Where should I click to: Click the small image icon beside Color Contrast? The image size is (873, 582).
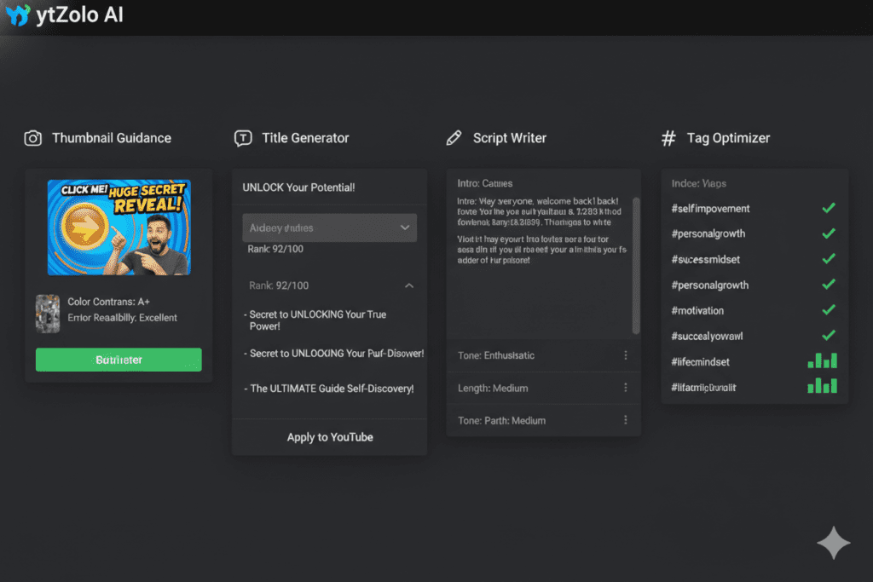(48, 313)
